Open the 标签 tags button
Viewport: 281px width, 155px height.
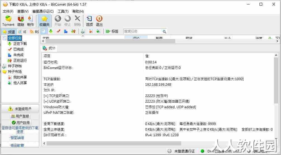click(x=112, y=31)
